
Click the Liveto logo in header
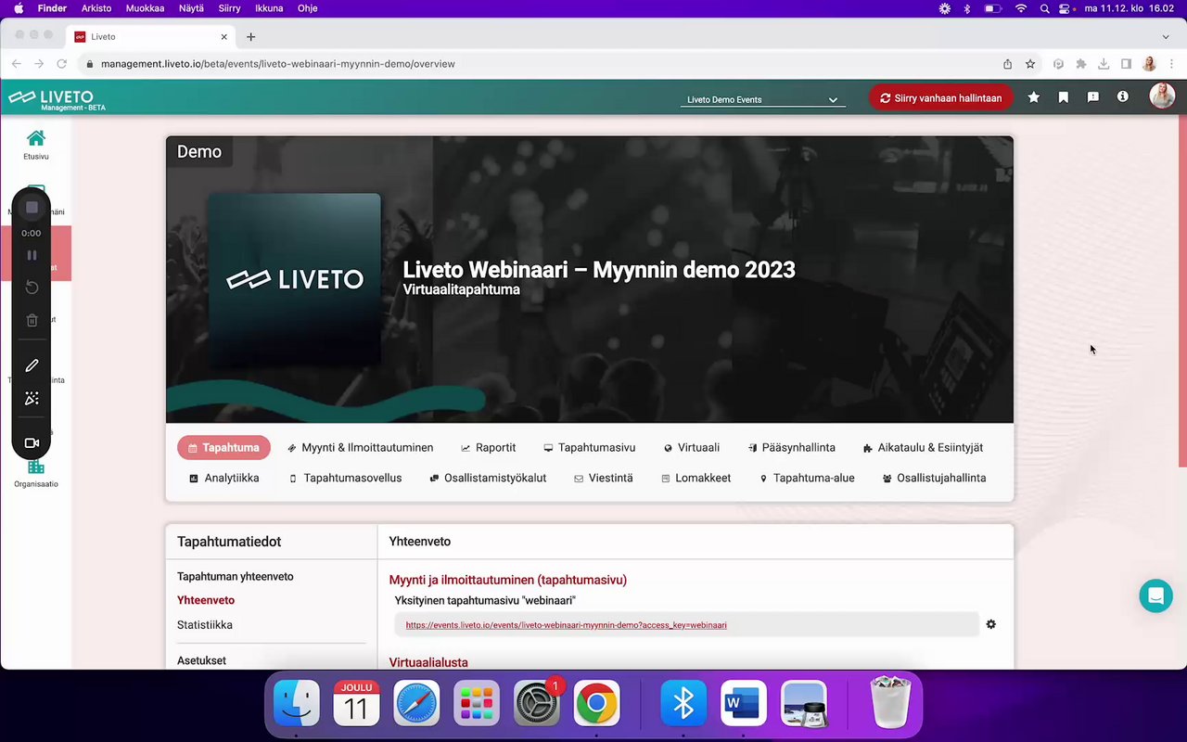coord(57,98)
